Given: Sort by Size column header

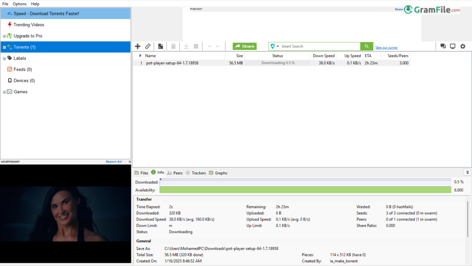Looking at the screenshot, I should pyautogui.click(x=235, y=56).
